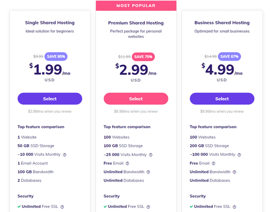This screenshot has width=271, height=212.
Task: Select the Premium Shared Hosting plan
Action: click(136, 99)
